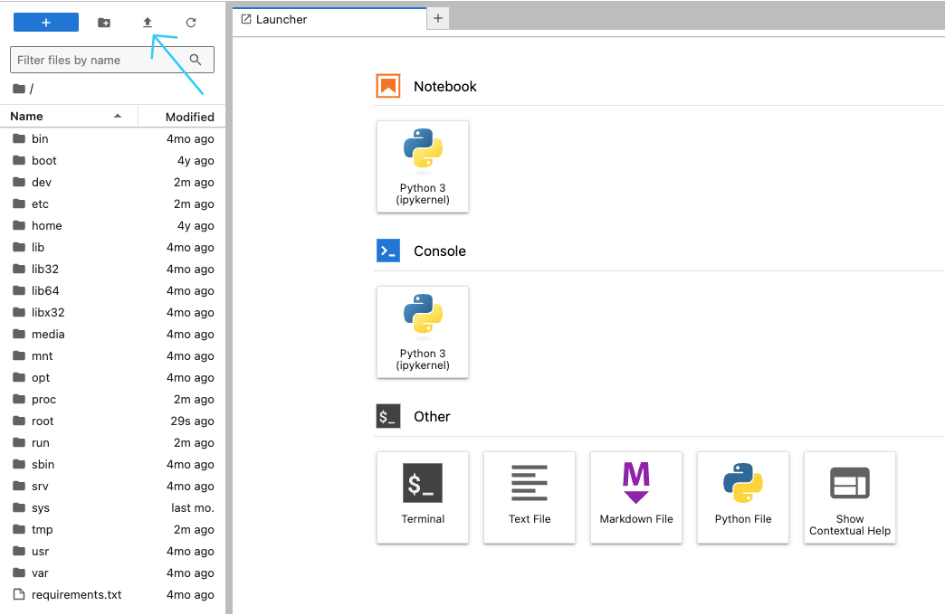945x615 pixels.
Task: Select the home folder icon
Action: click(19, 225)
